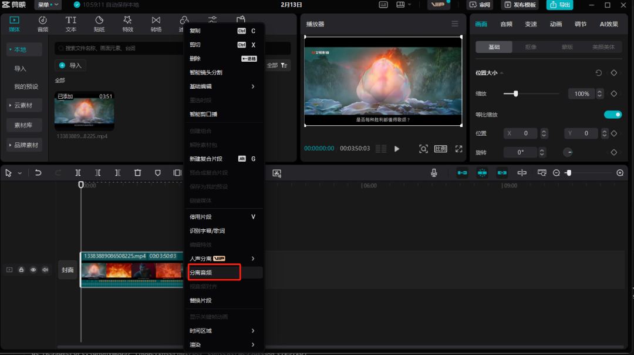The image size is (634, 355).
Task: Click the marker shield icon in timeline toolbar
Action: (158, 173)
